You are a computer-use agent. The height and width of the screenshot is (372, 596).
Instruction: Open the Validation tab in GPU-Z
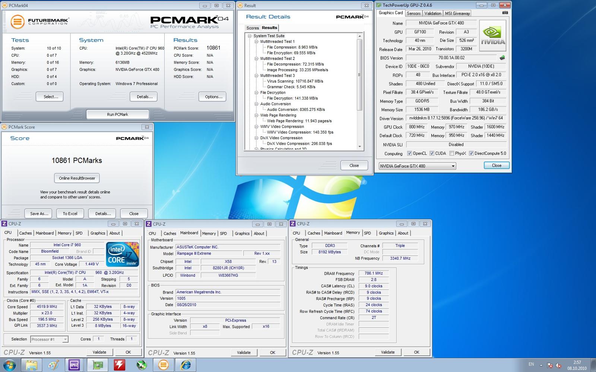tap(432, 13)
